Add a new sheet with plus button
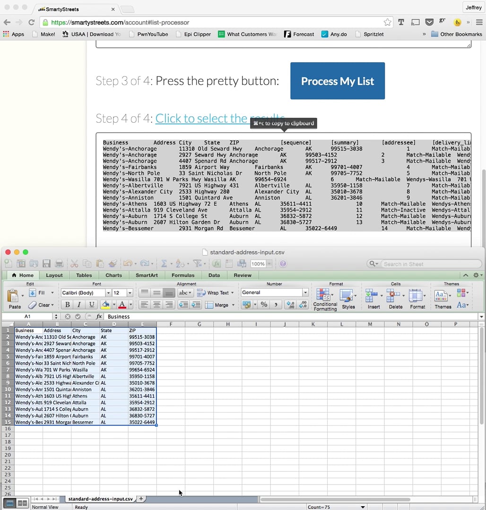Screen dimensions: 486x510 click(x=141, y=499)
